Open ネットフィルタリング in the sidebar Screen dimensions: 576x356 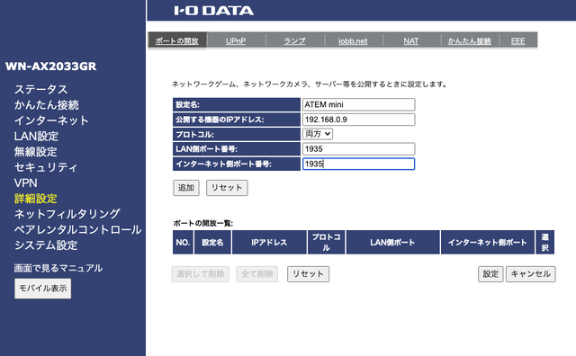click(x=67, y=214)
